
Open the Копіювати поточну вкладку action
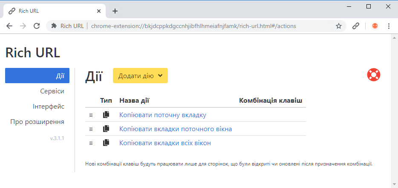click(x=163, y=115)
